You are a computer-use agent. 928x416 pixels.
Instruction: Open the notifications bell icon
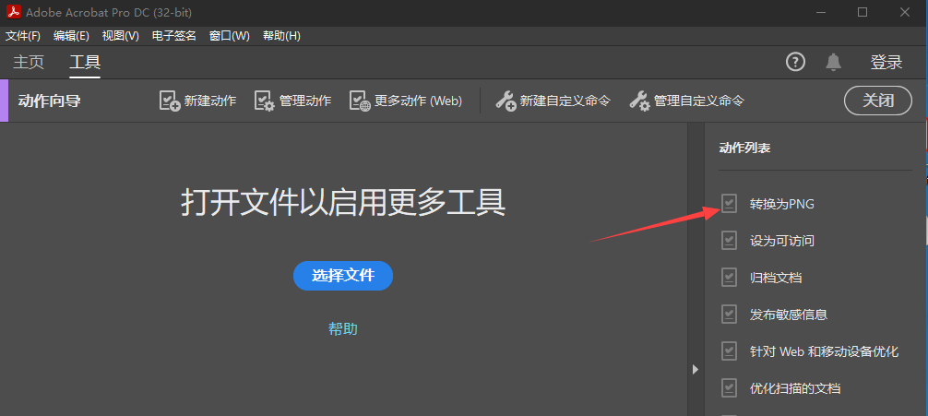(x=834, y=62)
